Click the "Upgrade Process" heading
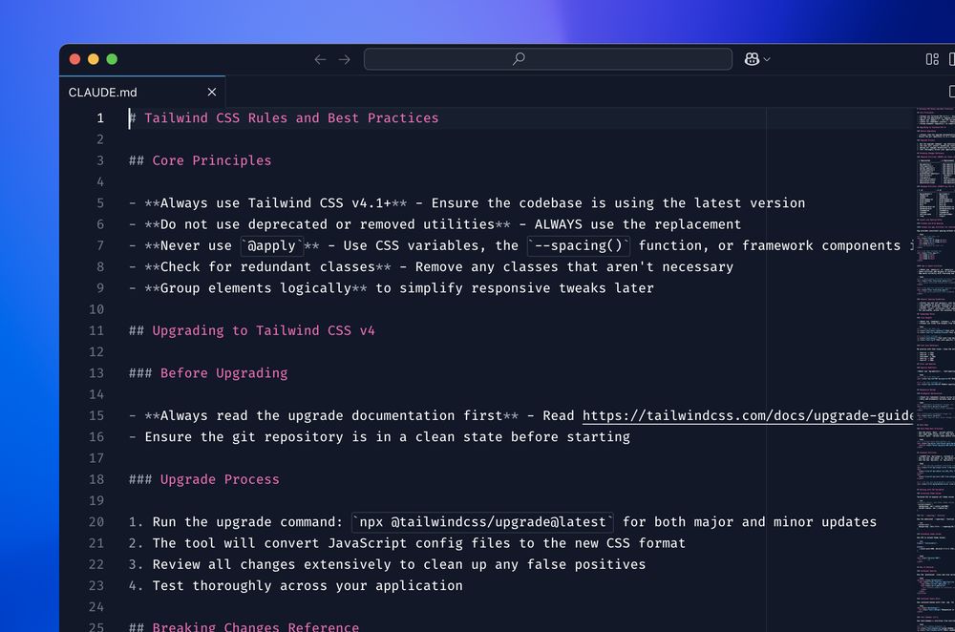955x632 pixels. (x=220, y=480)
